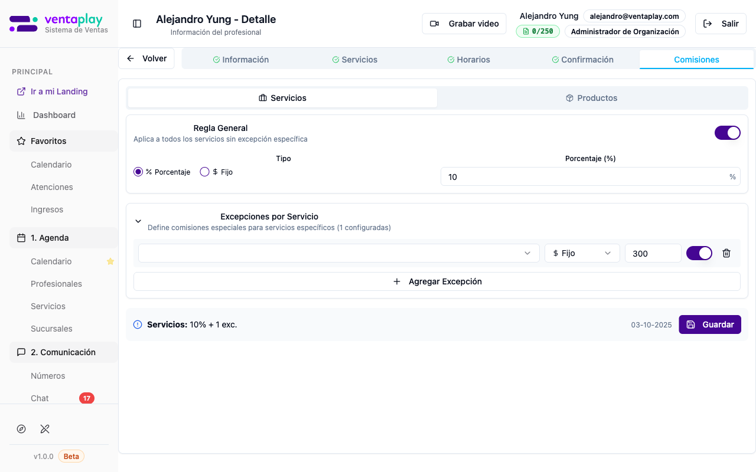Turn off the exception row toggle
Image resolution: width=756 pixels, height=472 pixels.
tap(699, 253)
